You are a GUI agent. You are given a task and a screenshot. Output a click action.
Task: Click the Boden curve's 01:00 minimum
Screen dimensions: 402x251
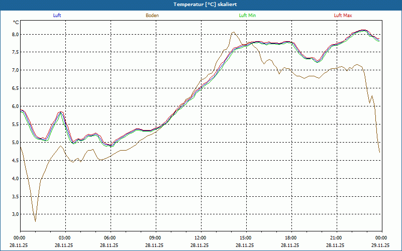tap(35, 221)
